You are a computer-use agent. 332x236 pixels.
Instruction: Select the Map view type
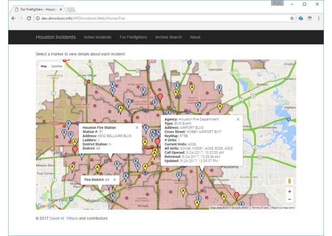(44, 66)
